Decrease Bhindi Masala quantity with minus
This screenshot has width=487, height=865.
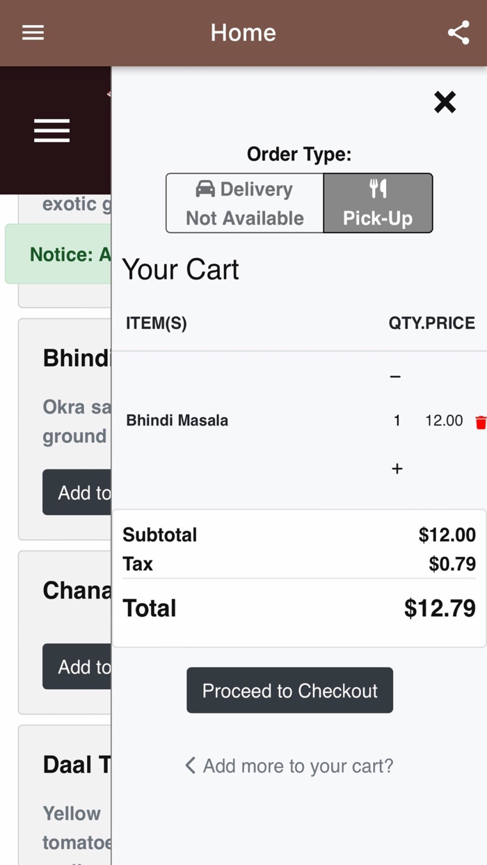pyautogui.click(x=395, y=377)
